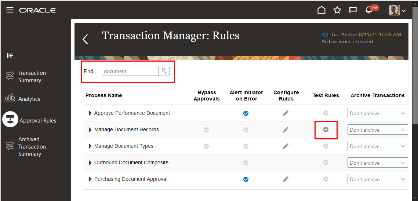
Task: Click the search magnifier next to Find
Action: click(x=164, y=71)
